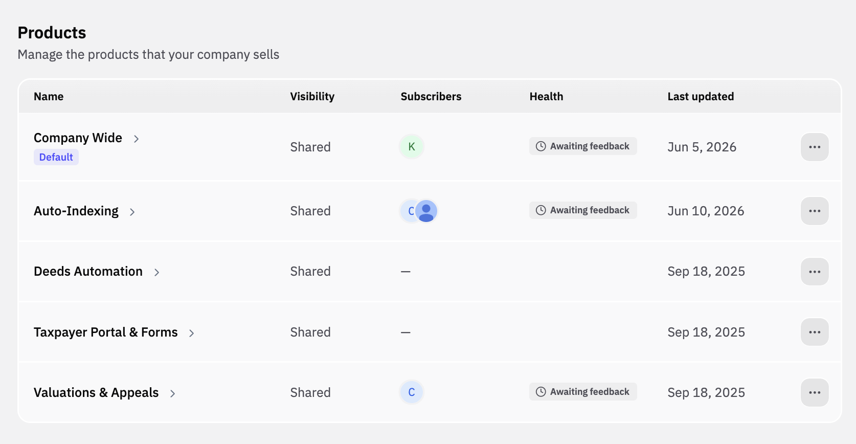The image size is (856, 444).
Task: Click the user photo avatar on Auto-Indexing
Action: coord(426,211)
